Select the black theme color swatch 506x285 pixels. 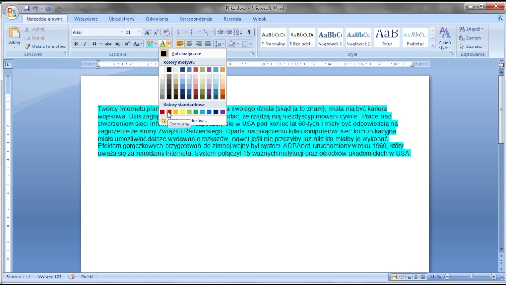pyautogui.click(x=169, y=70)
